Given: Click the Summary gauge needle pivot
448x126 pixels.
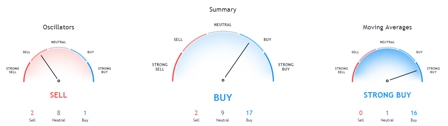Looking at the screenshot, I should (223, 80).
